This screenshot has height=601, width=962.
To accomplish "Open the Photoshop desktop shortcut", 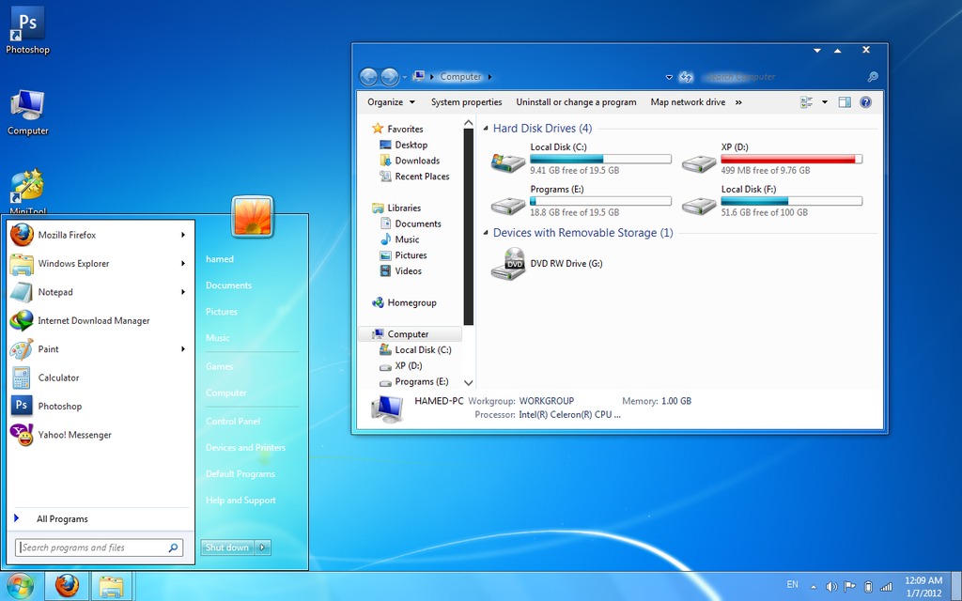I will pyautogui.click(x=27, y=31).
